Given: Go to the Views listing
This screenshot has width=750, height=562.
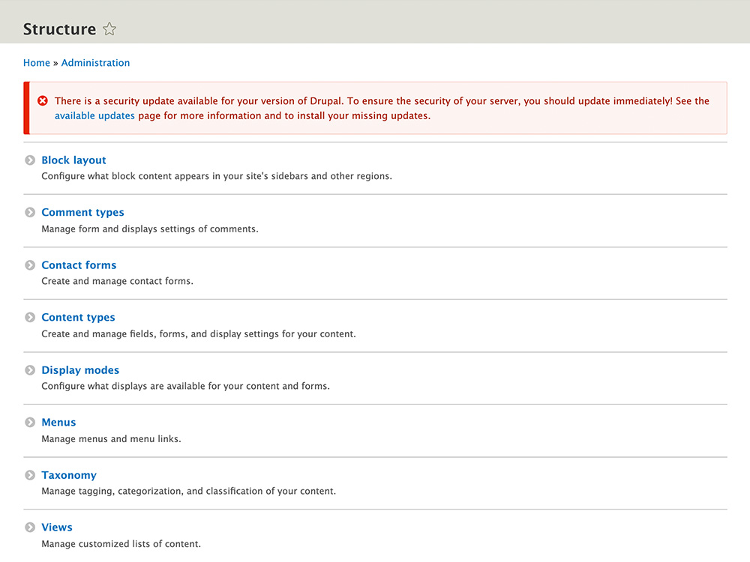Looking at the screenshot, I should pyautogui.click(x=57, y=528).
